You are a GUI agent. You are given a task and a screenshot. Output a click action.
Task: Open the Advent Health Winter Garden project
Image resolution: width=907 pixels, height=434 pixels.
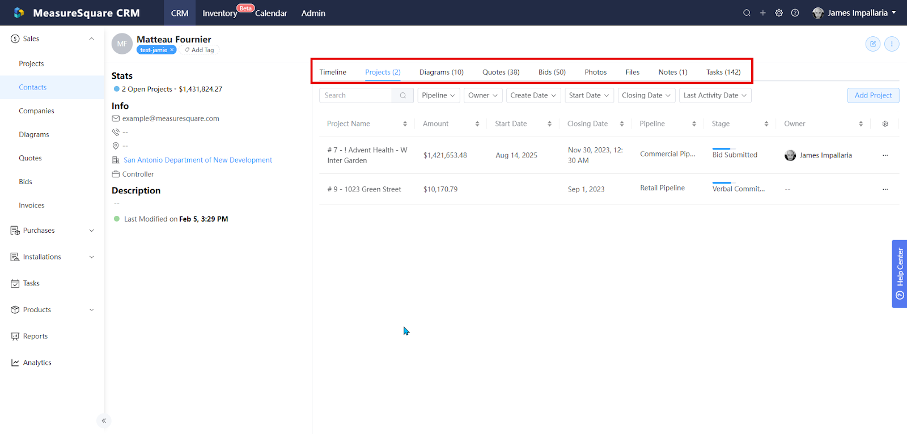367,155
